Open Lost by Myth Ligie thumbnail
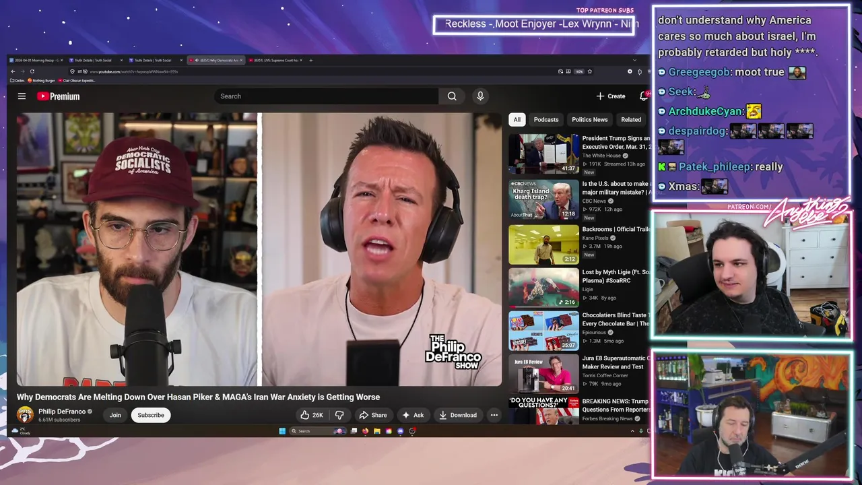Screen dimensions: 862x485 [543, 288]
